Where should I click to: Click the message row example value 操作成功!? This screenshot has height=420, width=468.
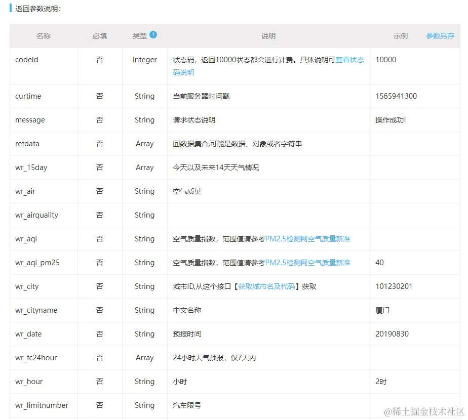pos(392,120)
